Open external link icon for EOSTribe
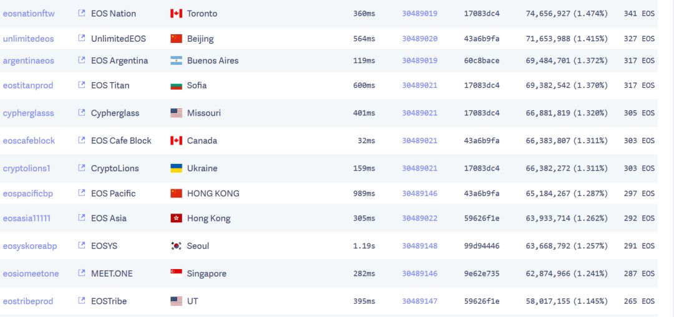 click(x=81, y=301)
